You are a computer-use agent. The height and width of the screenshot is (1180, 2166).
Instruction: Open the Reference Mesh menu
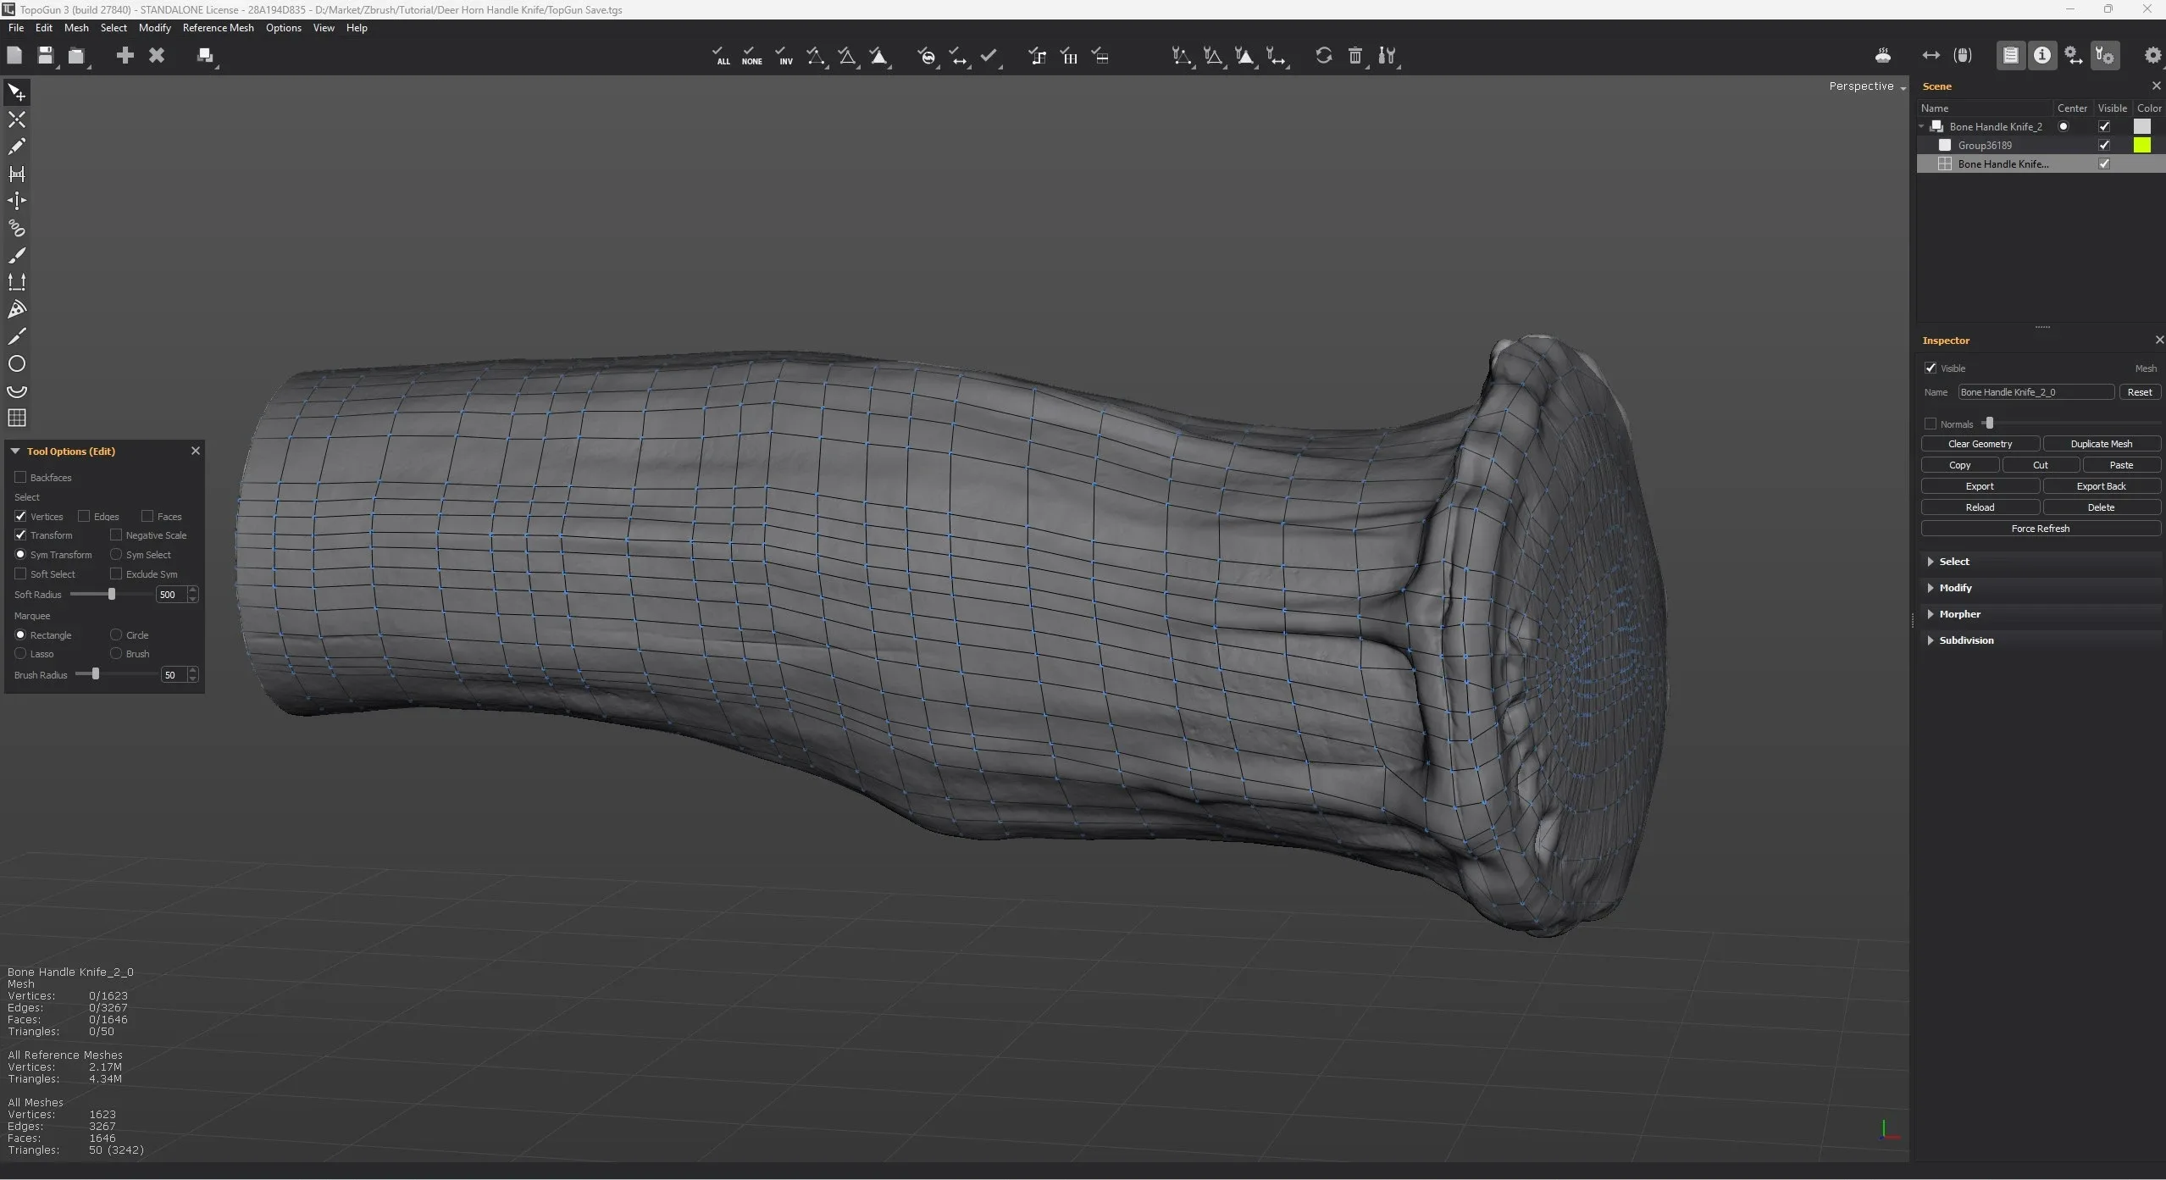point(218,28)
